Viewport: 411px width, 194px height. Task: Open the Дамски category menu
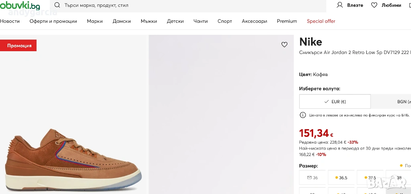tap(122, 21)
